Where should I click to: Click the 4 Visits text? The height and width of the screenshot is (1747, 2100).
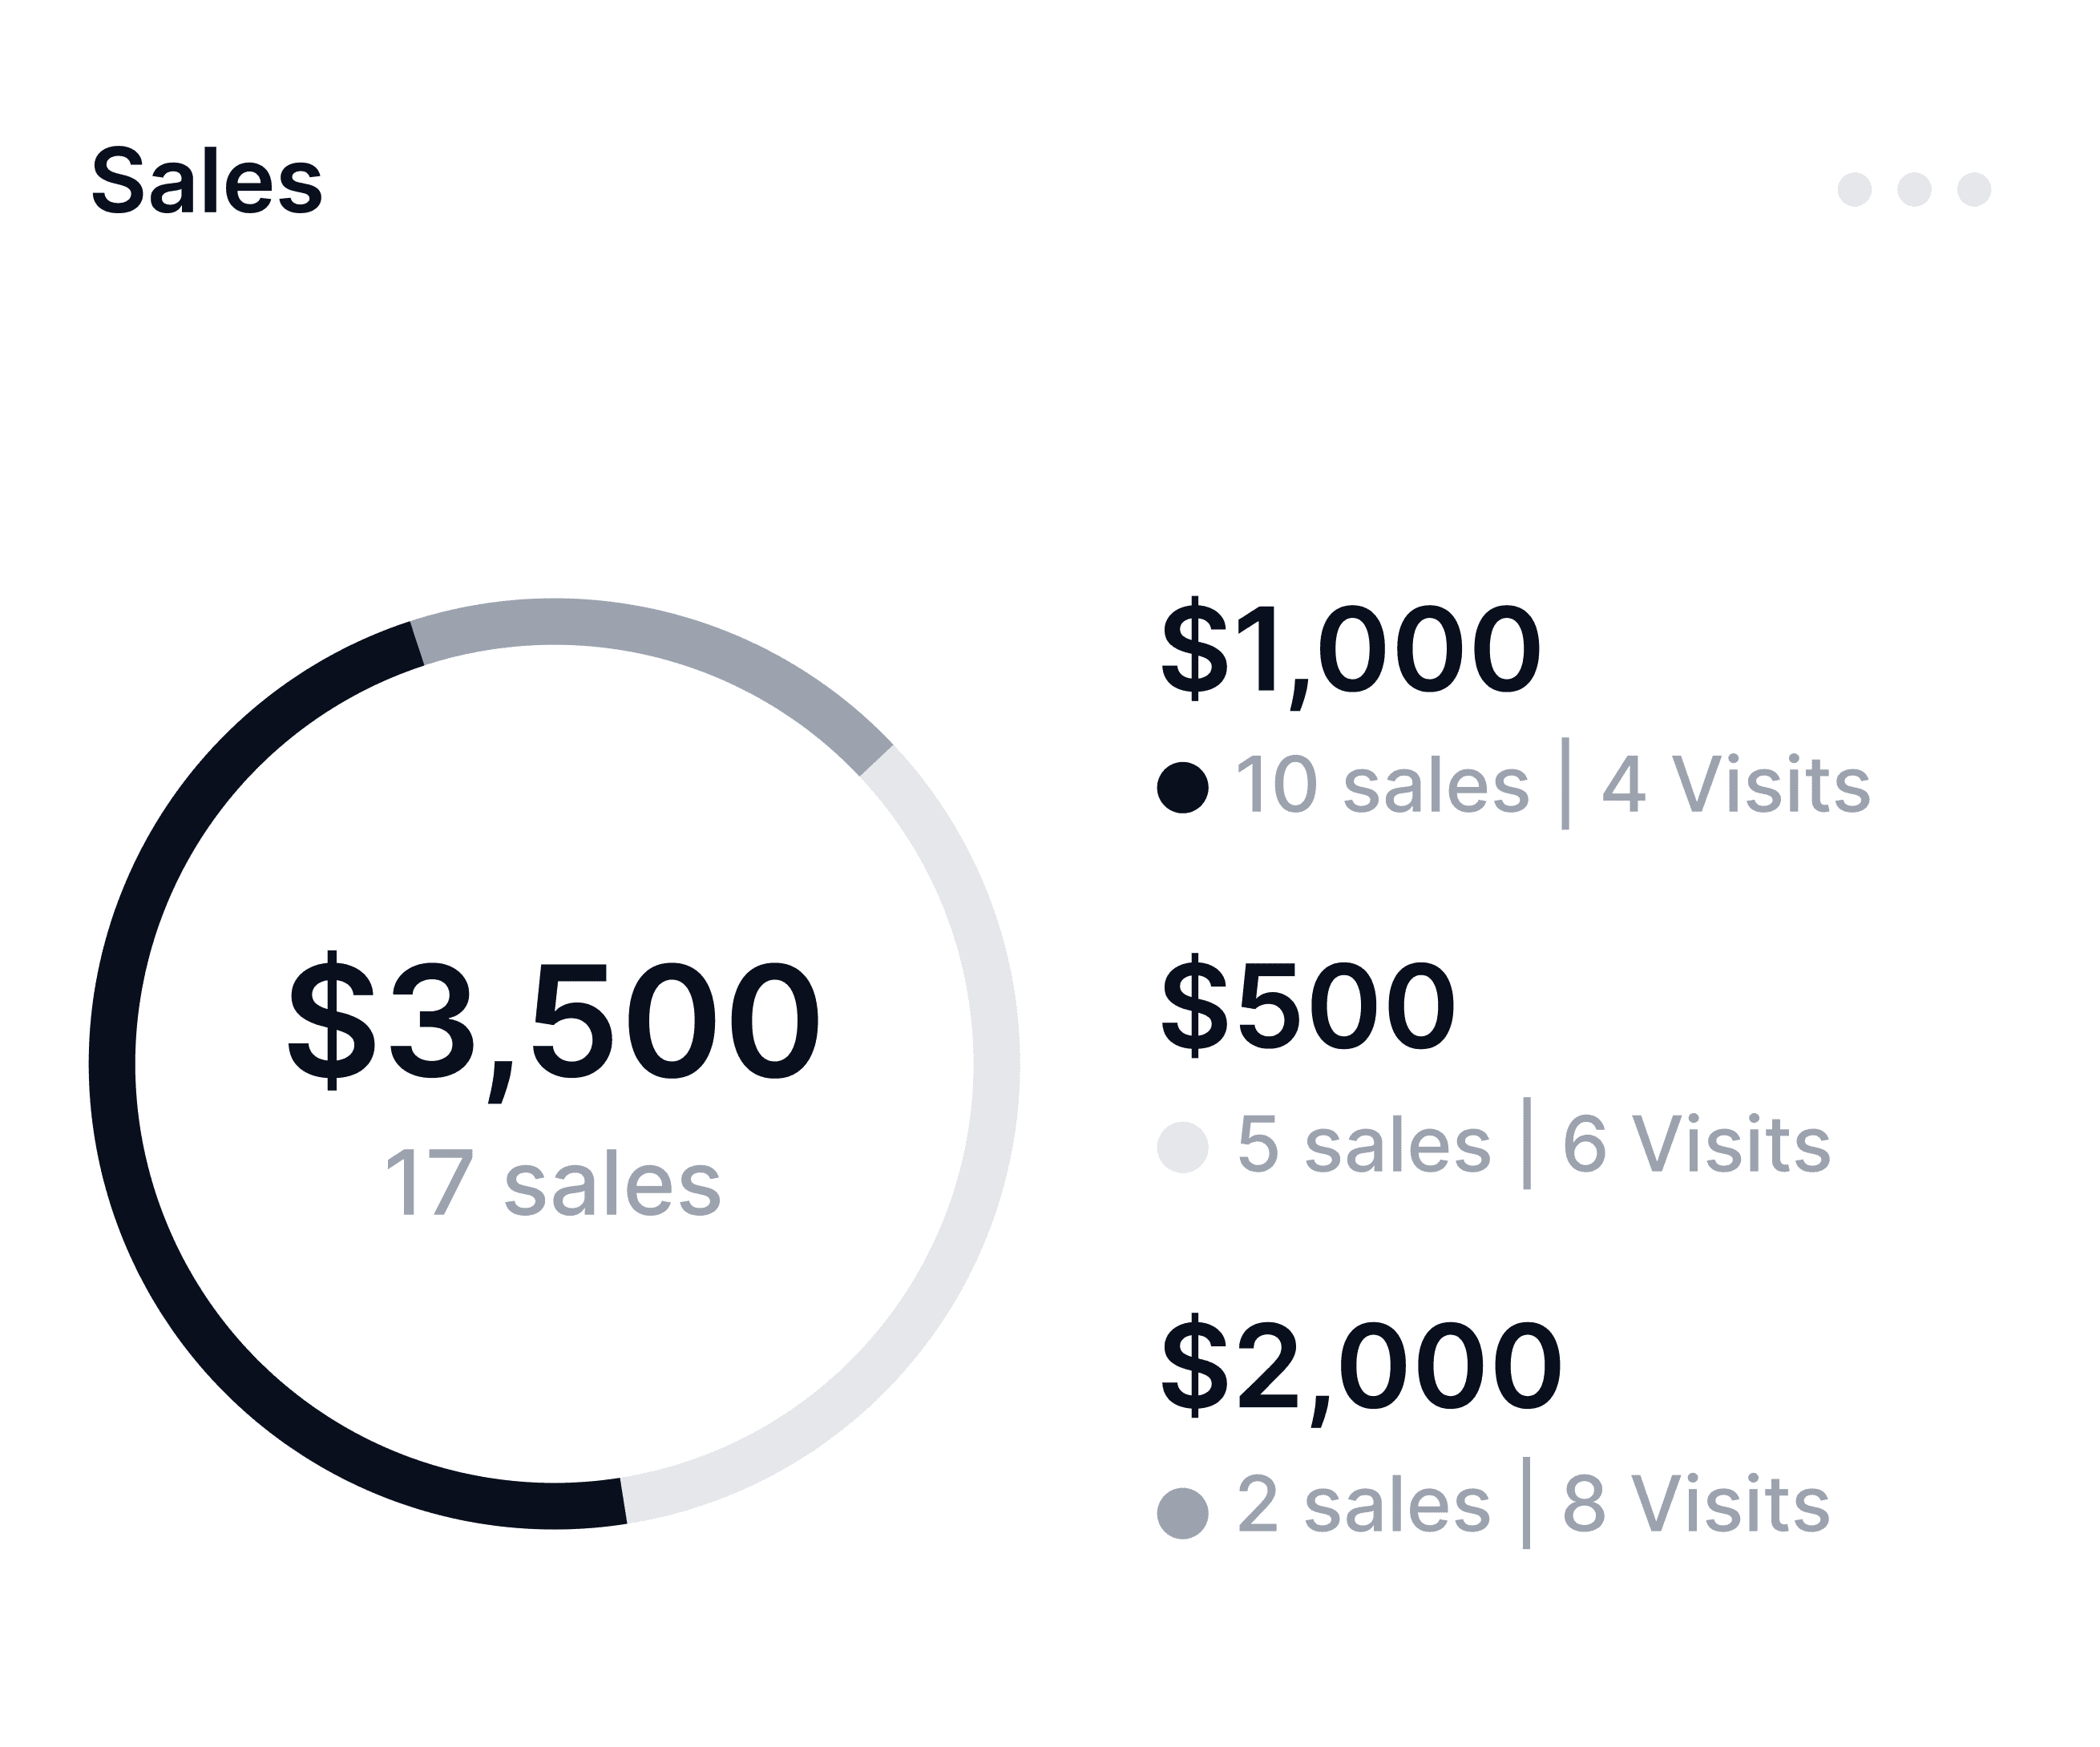1735,785
